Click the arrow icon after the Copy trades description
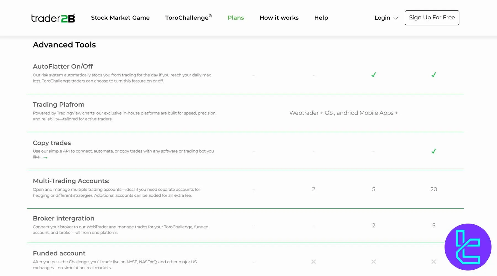This screenshot has width=497, height=276. pyautogui.click(x=45, y=158)
